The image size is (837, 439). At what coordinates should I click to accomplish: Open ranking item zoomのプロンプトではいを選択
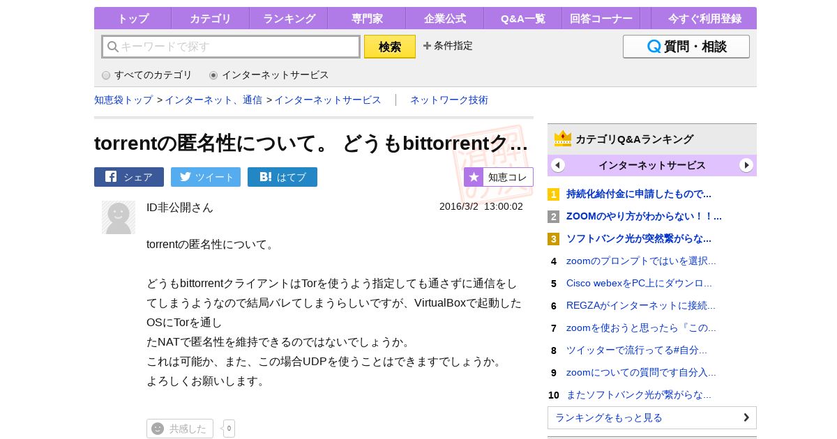click(x=641, y=261)
